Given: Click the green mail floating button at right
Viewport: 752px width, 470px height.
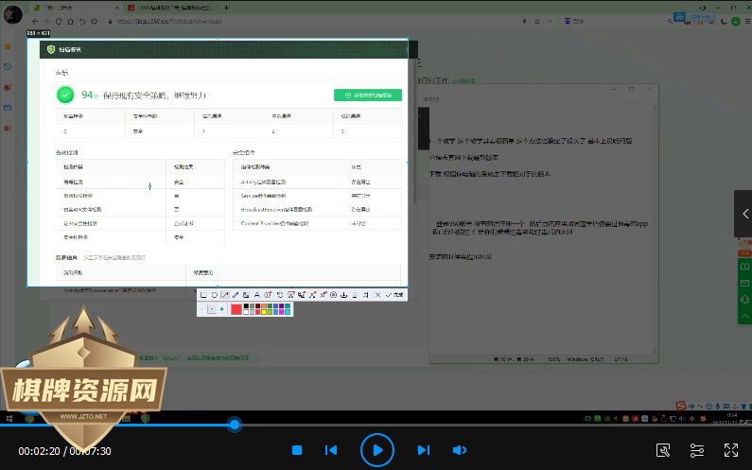Looking at the screenshot, I should (x=744, y=283).
